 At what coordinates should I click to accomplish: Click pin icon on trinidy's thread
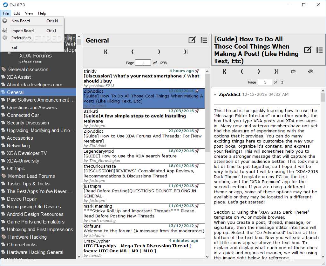[197, 71]
